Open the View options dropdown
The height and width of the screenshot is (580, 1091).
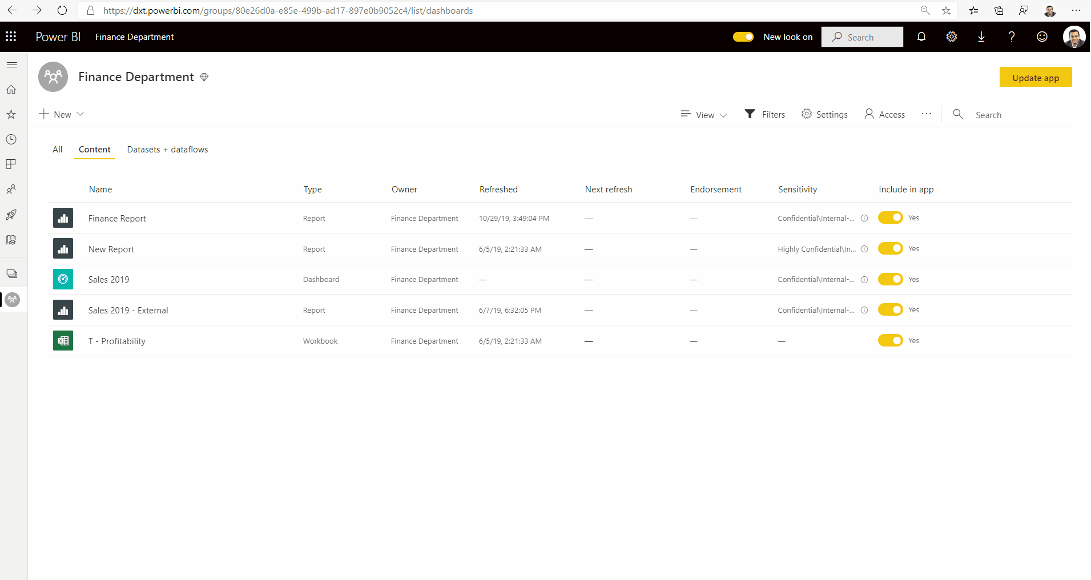703,114
